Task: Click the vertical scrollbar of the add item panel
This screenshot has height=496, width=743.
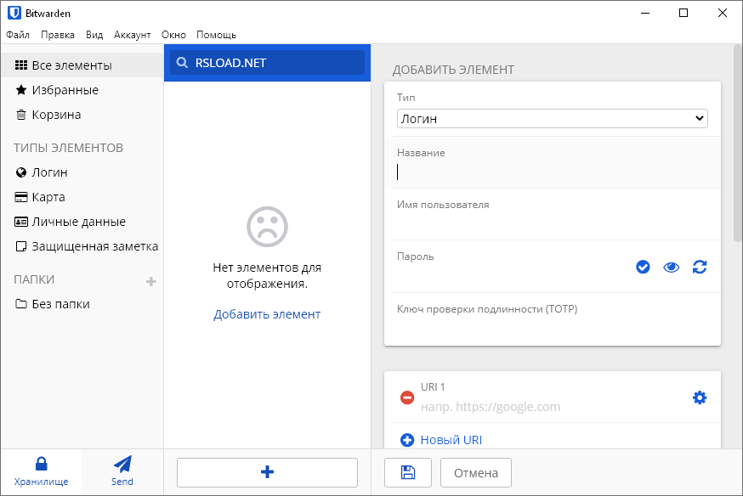Action: coord(737,144)
